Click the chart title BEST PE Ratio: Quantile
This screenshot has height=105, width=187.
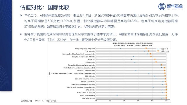click(133, 45)
